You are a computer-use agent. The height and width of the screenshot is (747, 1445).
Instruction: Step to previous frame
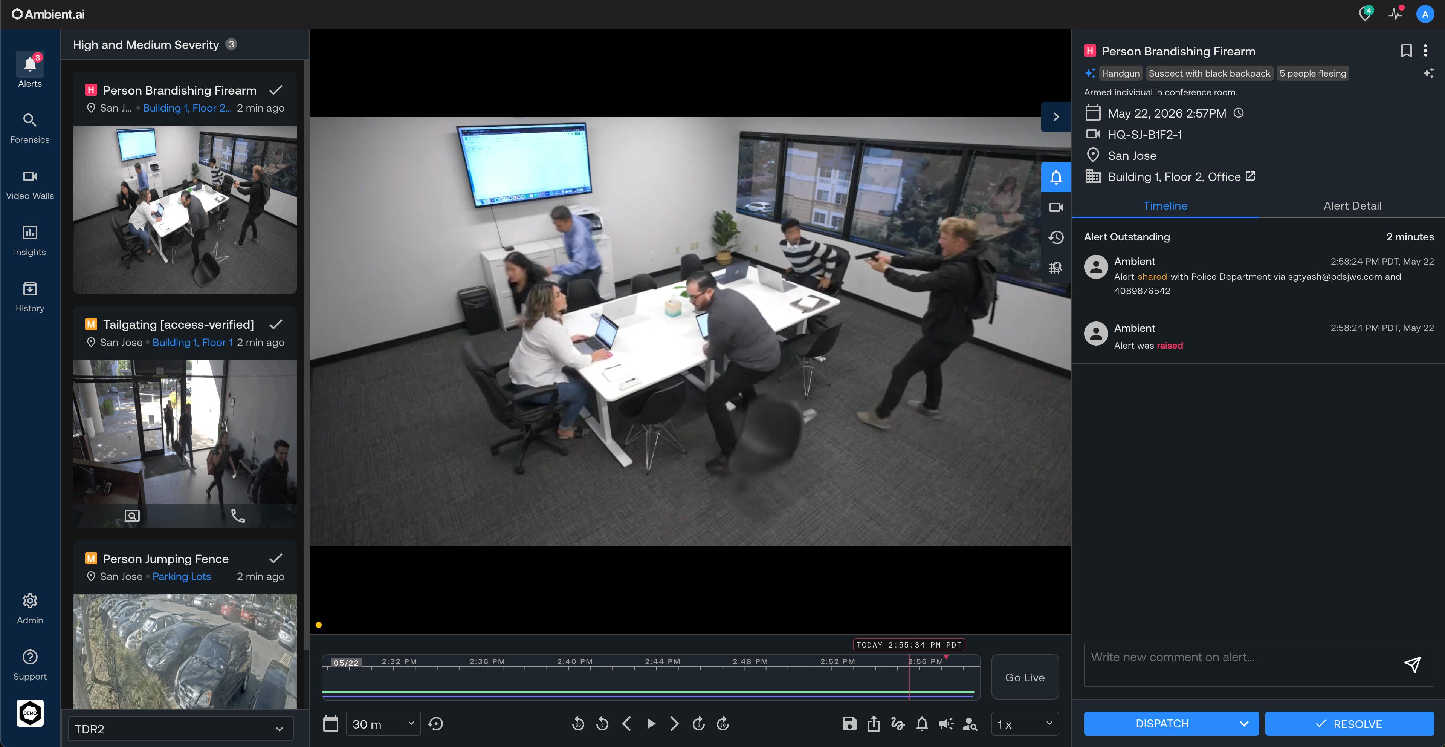[x=626, y=724]
